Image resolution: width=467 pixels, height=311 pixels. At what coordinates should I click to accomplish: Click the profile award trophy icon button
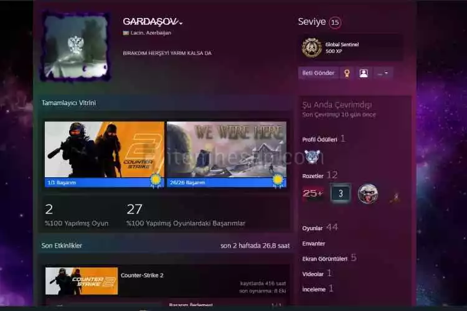tap(347, 73)
